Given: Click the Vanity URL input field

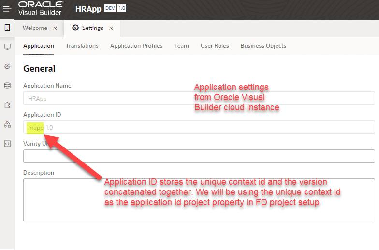Looking at the screenshot, I should click(199, 156).
